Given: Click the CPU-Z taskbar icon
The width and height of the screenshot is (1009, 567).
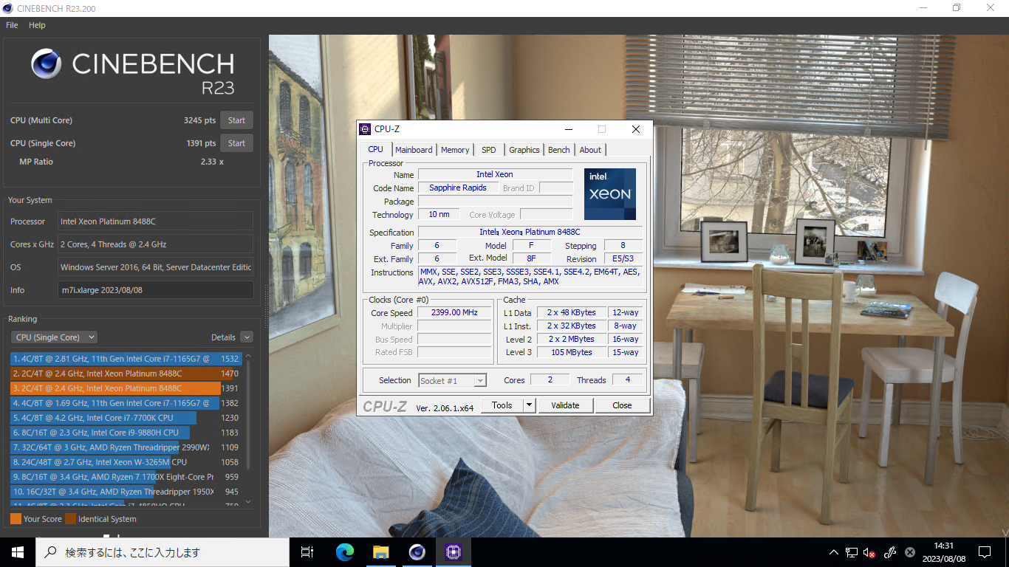Looking at the screenshot, I should 453,552.
